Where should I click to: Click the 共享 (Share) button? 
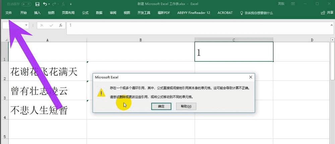(327, 13)
